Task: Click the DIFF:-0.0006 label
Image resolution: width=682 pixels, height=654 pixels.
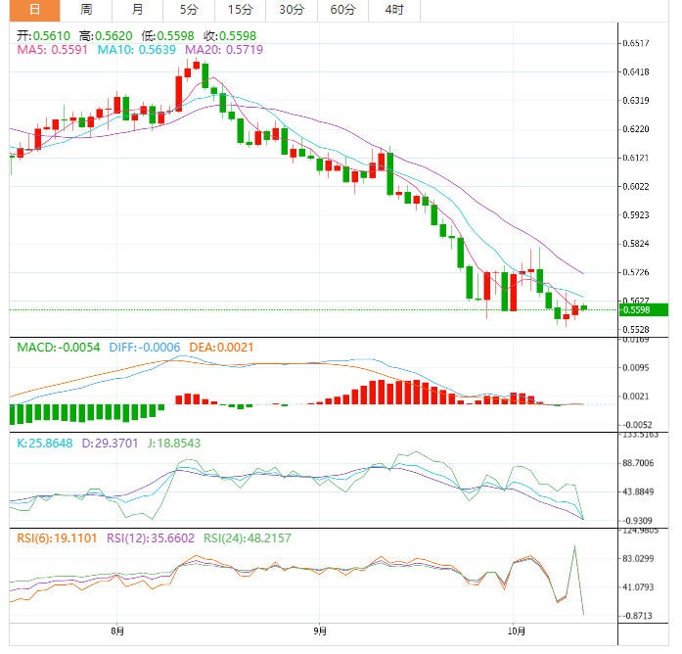Action: pyautogui.click(x=145, y=348)
